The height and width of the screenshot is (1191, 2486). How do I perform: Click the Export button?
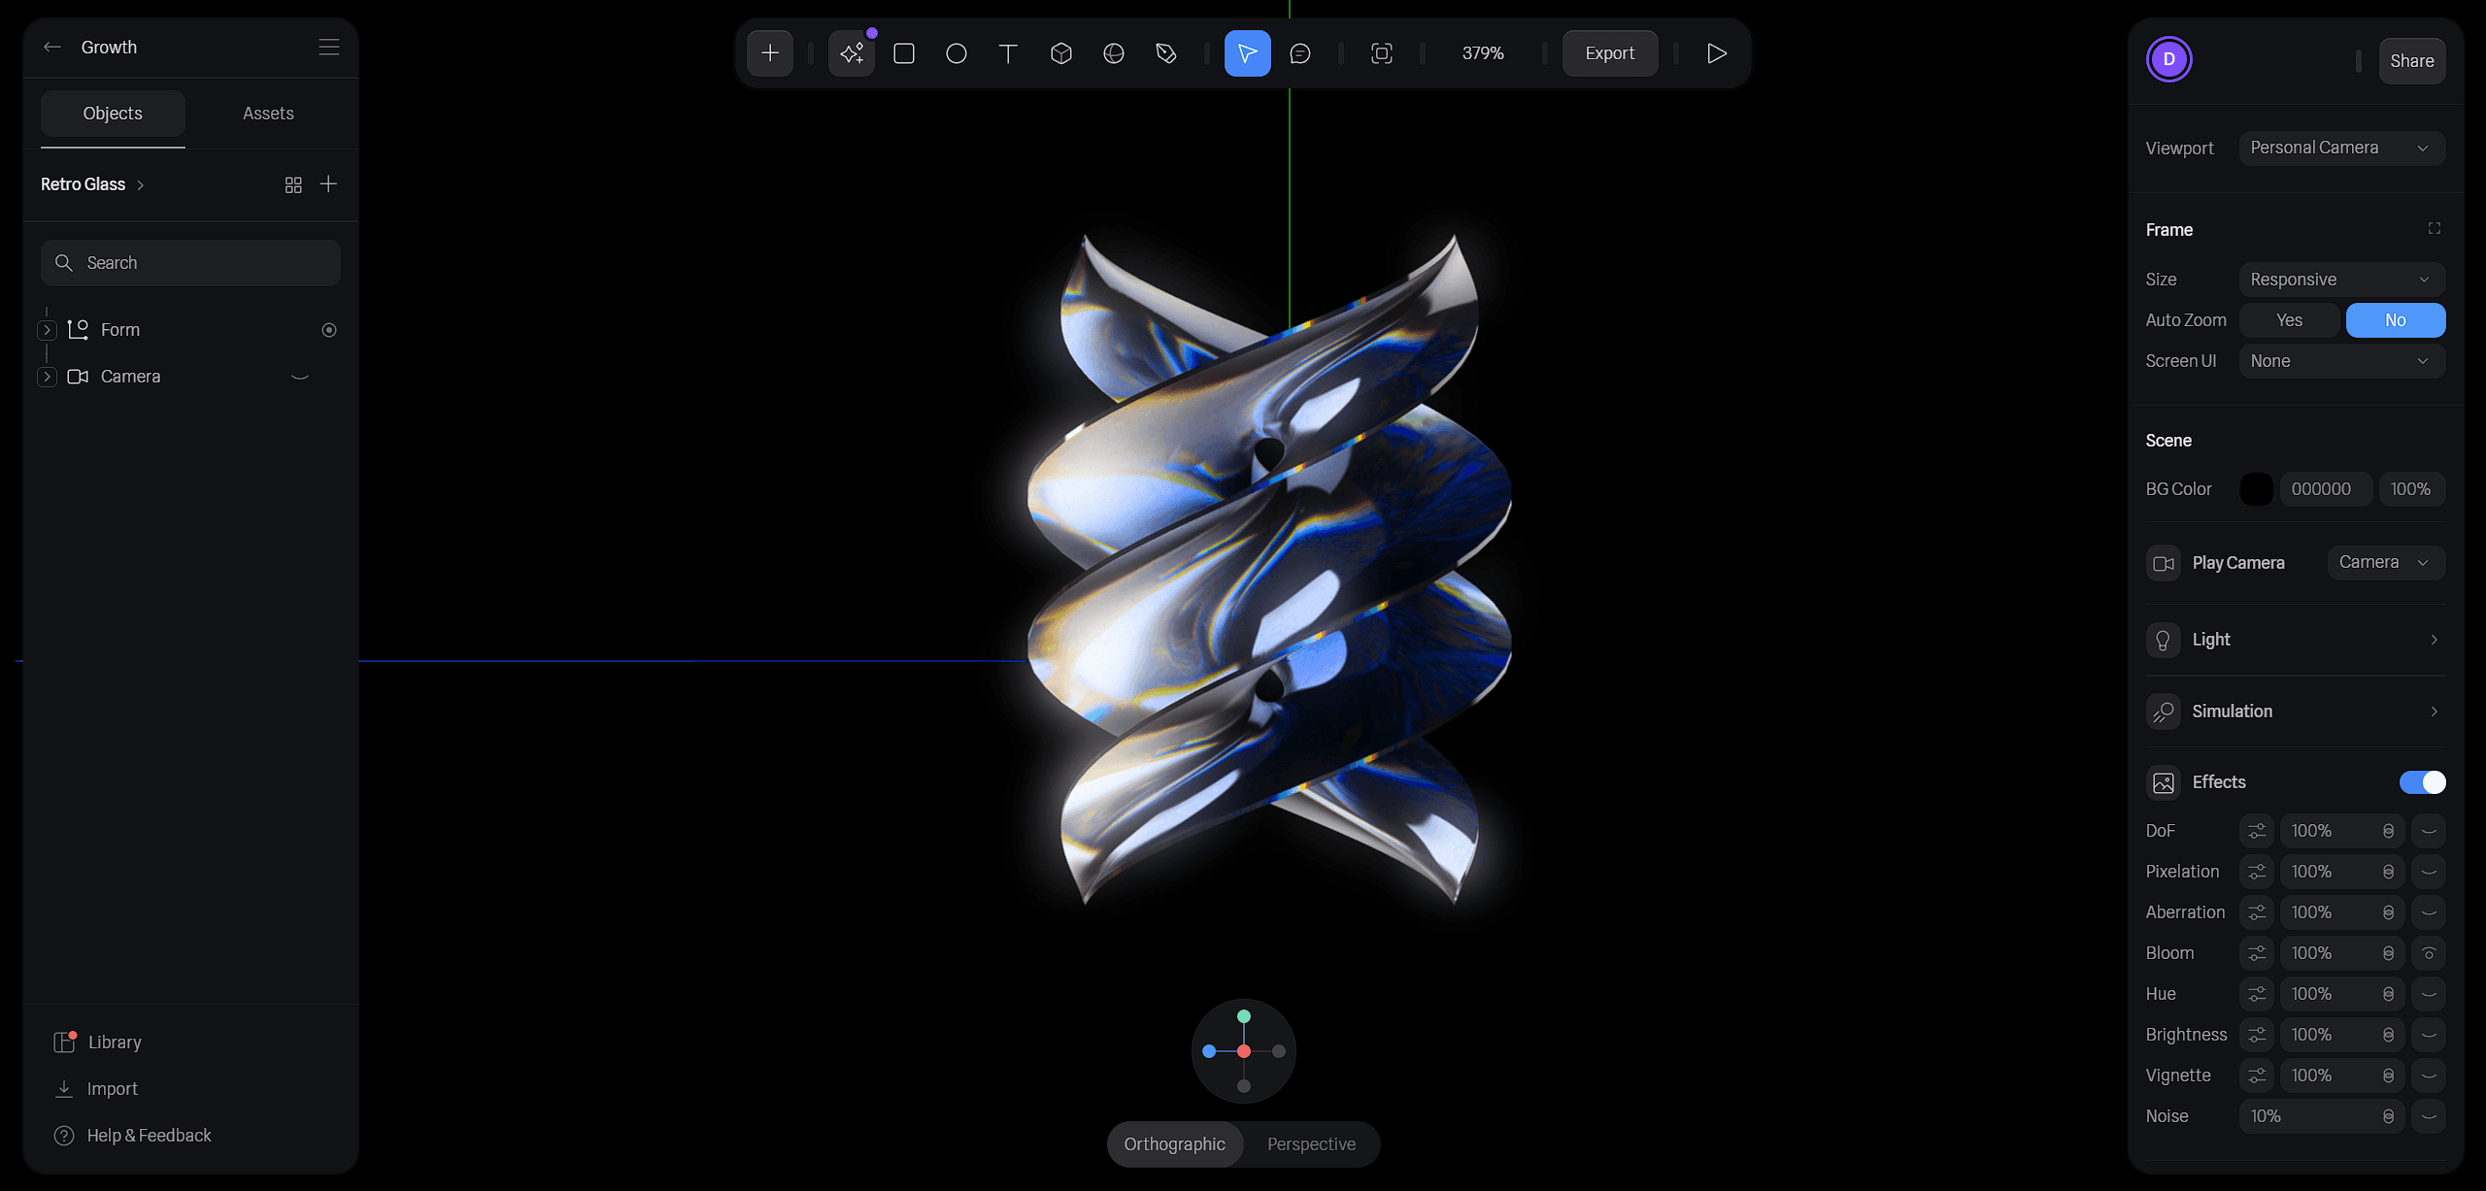(x=1609, y=53)
